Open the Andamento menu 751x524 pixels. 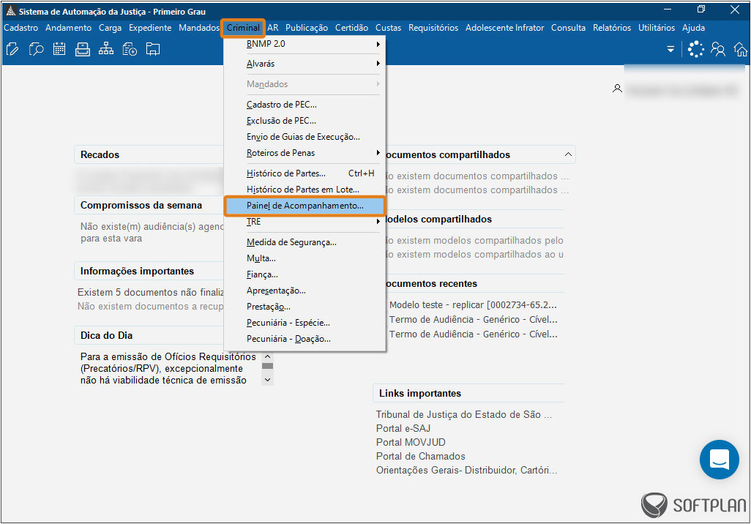(69, 28)
